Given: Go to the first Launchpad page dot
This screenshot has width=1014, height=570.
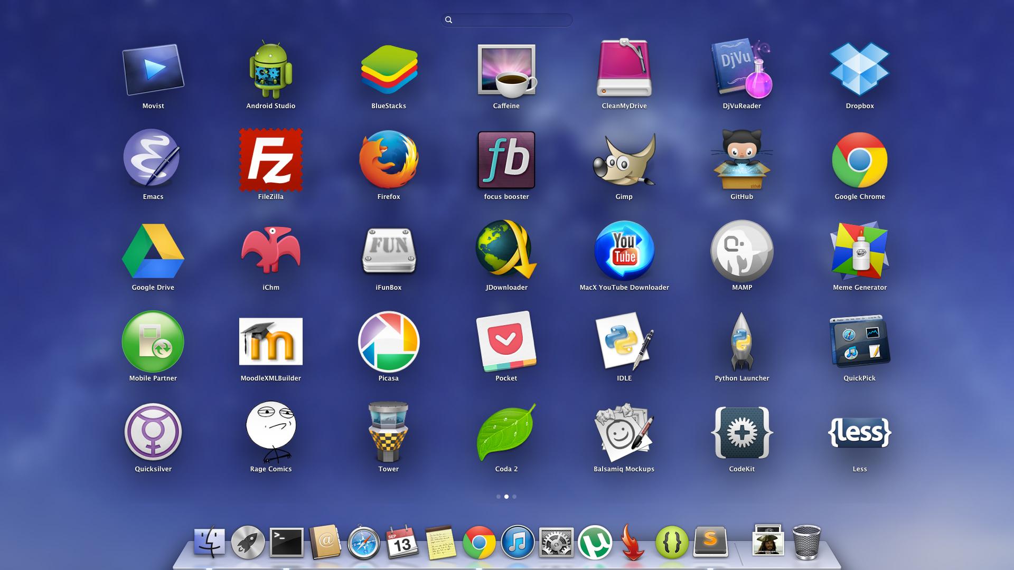Looking at the screenshot, I should coord(499,497).
